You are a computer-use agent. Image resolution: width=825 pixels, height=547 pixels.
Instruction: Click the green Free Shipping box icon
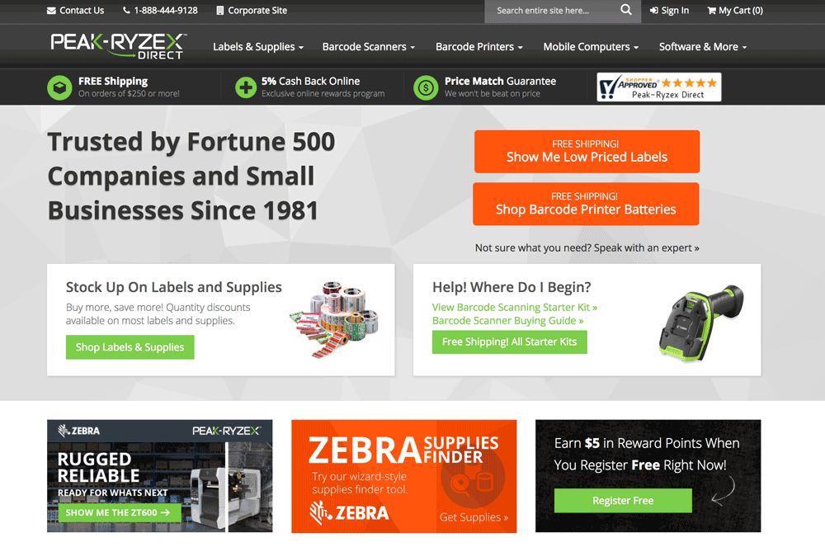(x=59, y=87)
